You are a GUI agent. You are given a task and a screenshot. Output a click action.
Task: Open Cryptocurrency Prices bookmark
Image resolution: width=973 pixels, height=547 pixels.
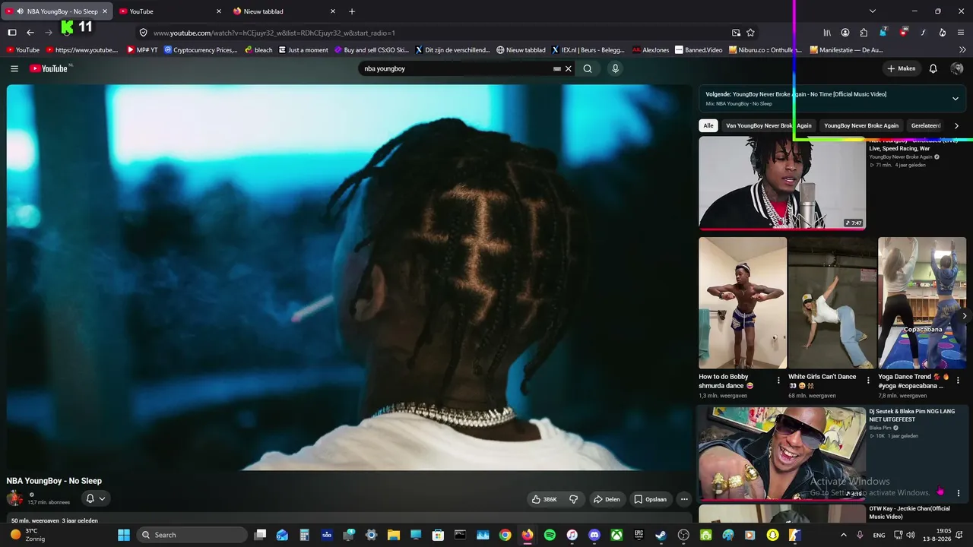coord(201,50)
